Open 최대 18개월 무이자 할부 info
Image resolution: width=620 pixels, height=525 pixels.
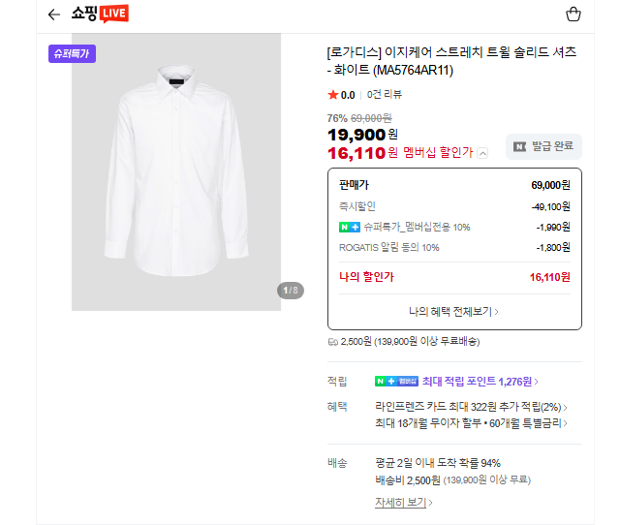[x=471, y=423]
